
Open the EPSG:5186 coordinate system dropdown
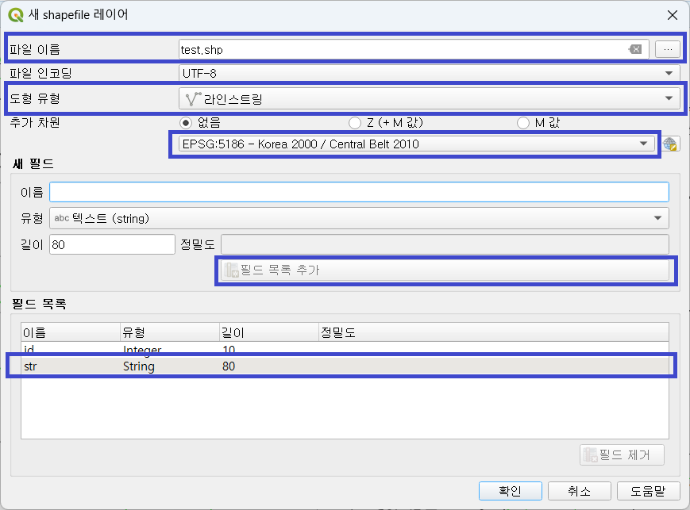(417, 144)
